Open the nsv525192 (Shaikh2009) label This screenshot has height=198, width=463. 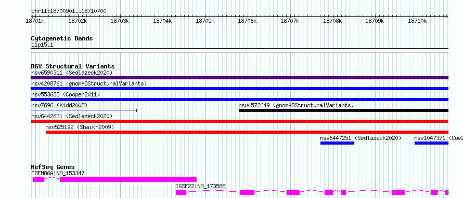click(x=80, y=127)
